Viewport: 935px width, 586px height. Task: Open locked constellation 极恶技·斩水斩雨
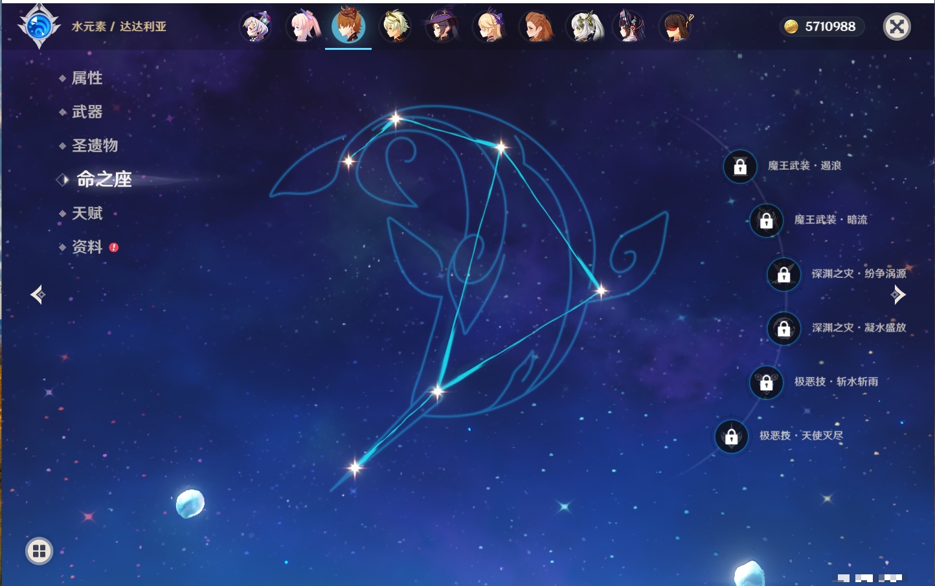coord(766,382)
